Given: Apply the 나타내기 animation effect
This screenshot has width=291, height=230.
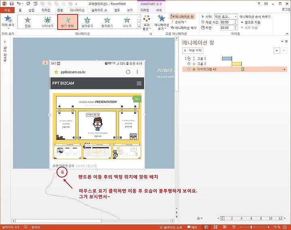Looking at the screenshot, I should pyautogui.click(x=48, y=22).
